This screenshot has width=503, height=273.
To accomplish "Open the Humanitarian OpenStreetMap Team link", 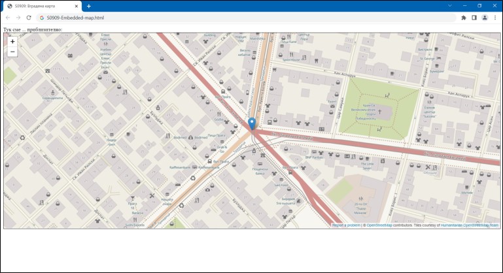I will pyautogui.click(x=470, y=225).
